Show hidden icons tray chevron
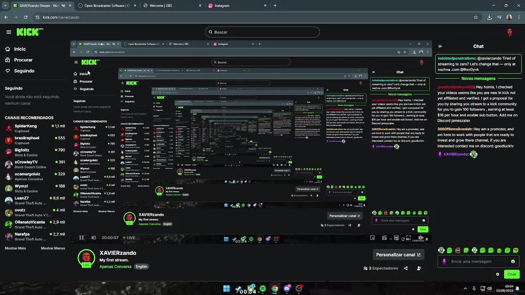The image size is (525, 295). [465, 288]
